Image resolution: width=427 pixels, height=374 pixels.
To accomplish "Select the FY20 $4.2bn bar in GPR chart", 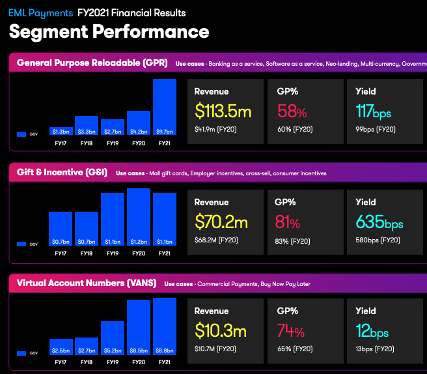I will point(139,122).
